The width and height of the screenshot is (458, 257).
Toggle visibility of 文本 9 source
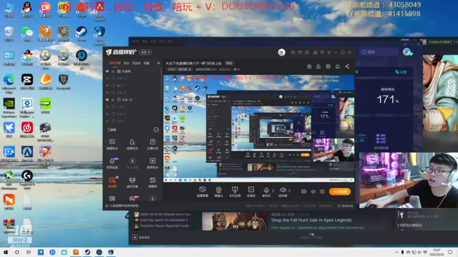107,107
